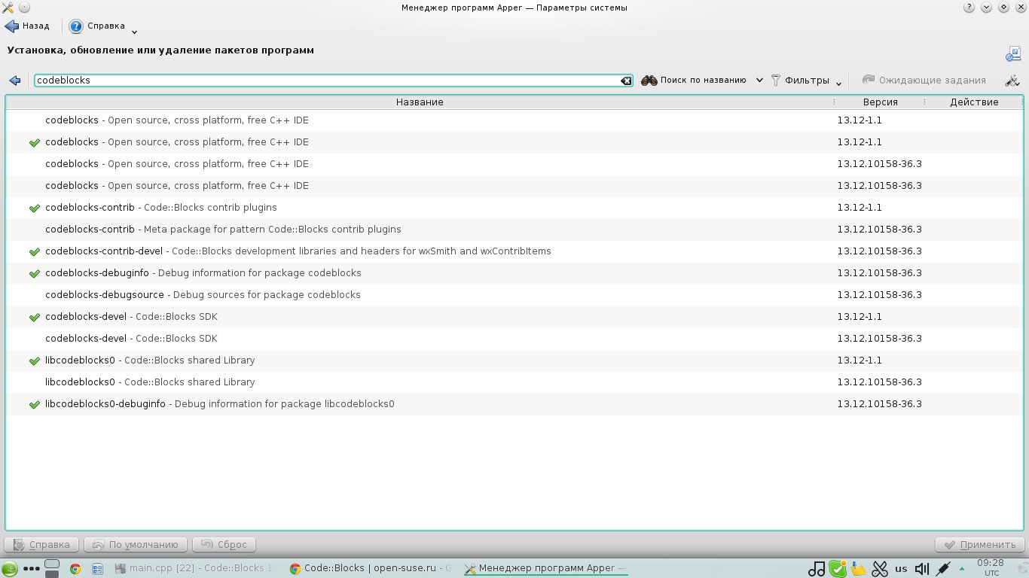Click checkmark beside libcodeblocks0-debuginfo
This screenshot has height=578, width=1029.
coord(34,404)
